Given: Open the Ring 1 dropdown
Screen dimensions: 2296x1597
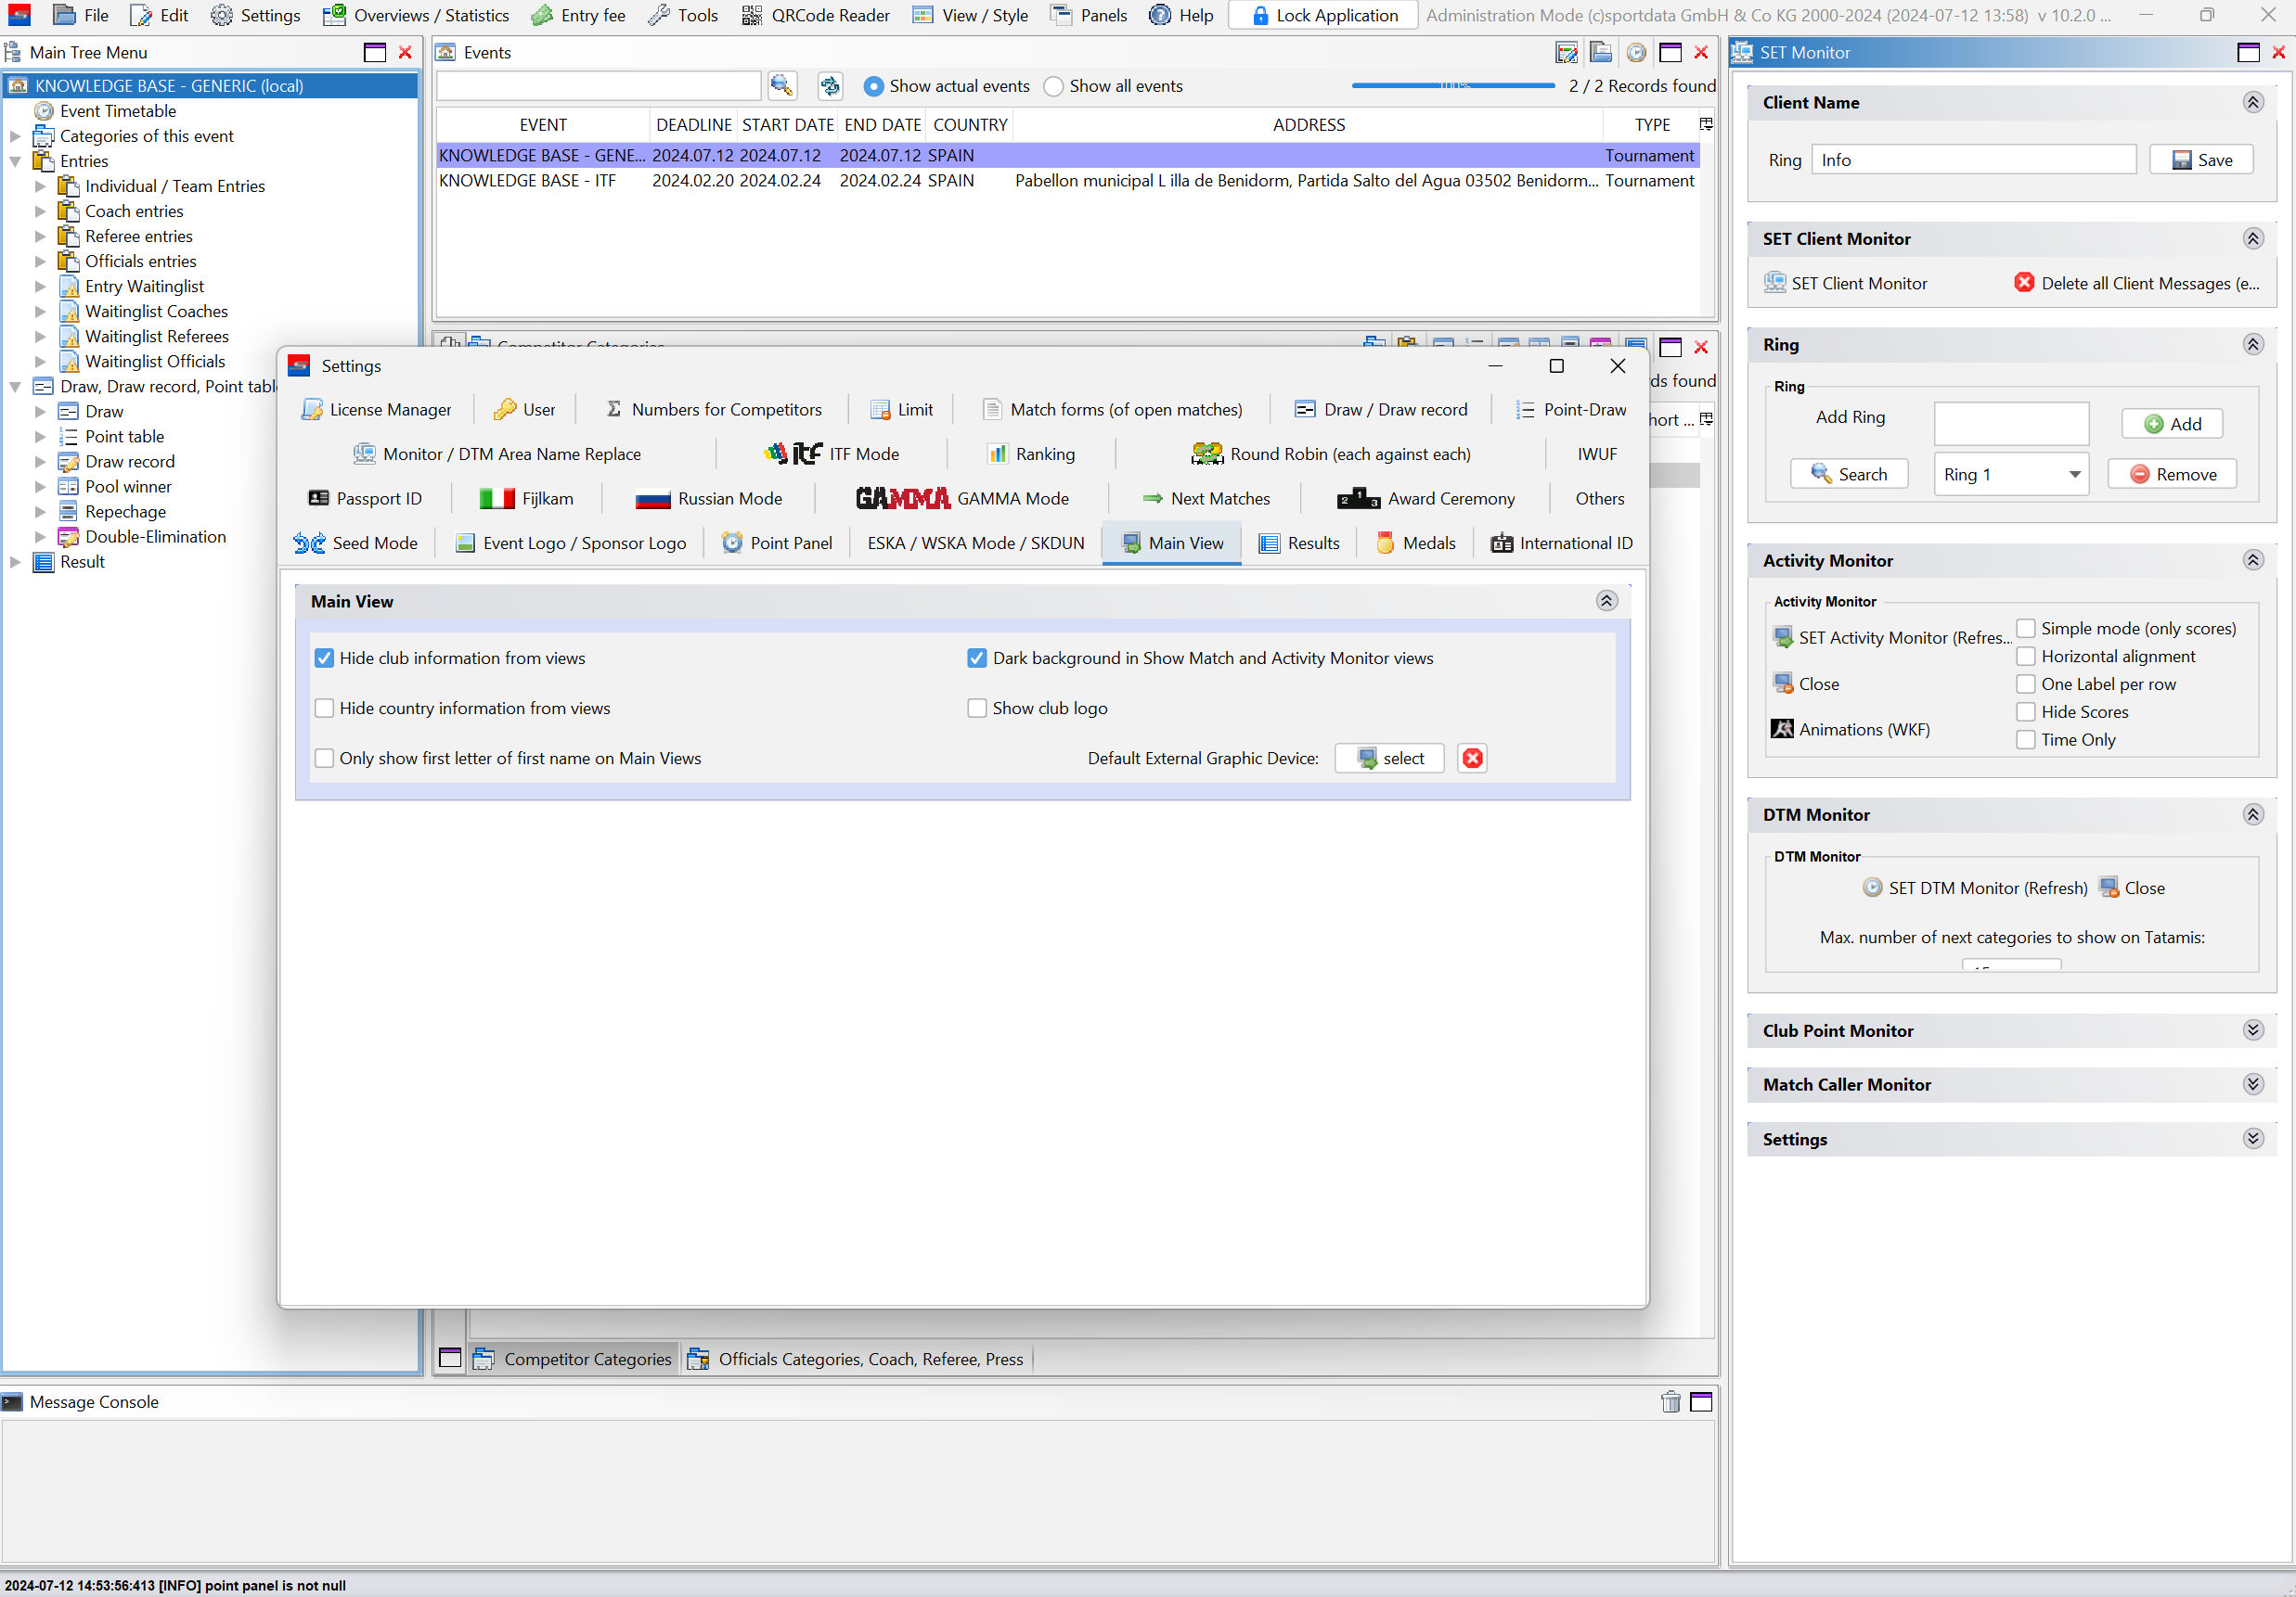Looking at the screenshot, I should [x=2011, y=474].
